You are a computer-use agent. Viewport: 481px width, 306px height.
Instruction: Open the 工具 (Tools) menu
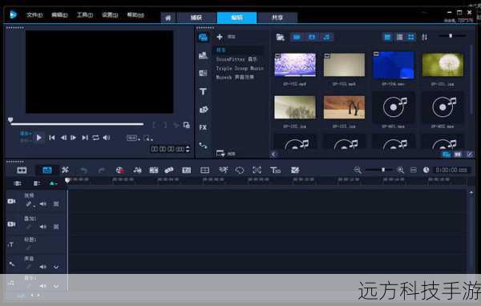85,14
